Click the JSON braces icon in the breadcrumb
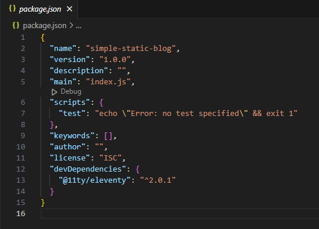The image size is (319, 229). (x=16, y=25)
